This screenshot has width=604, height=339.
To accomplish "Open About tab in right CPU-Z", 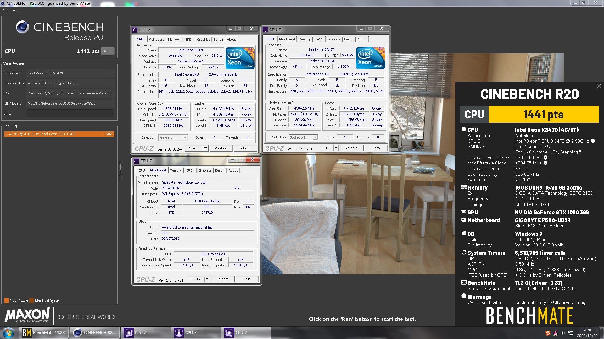I will [x=362, y=39].
